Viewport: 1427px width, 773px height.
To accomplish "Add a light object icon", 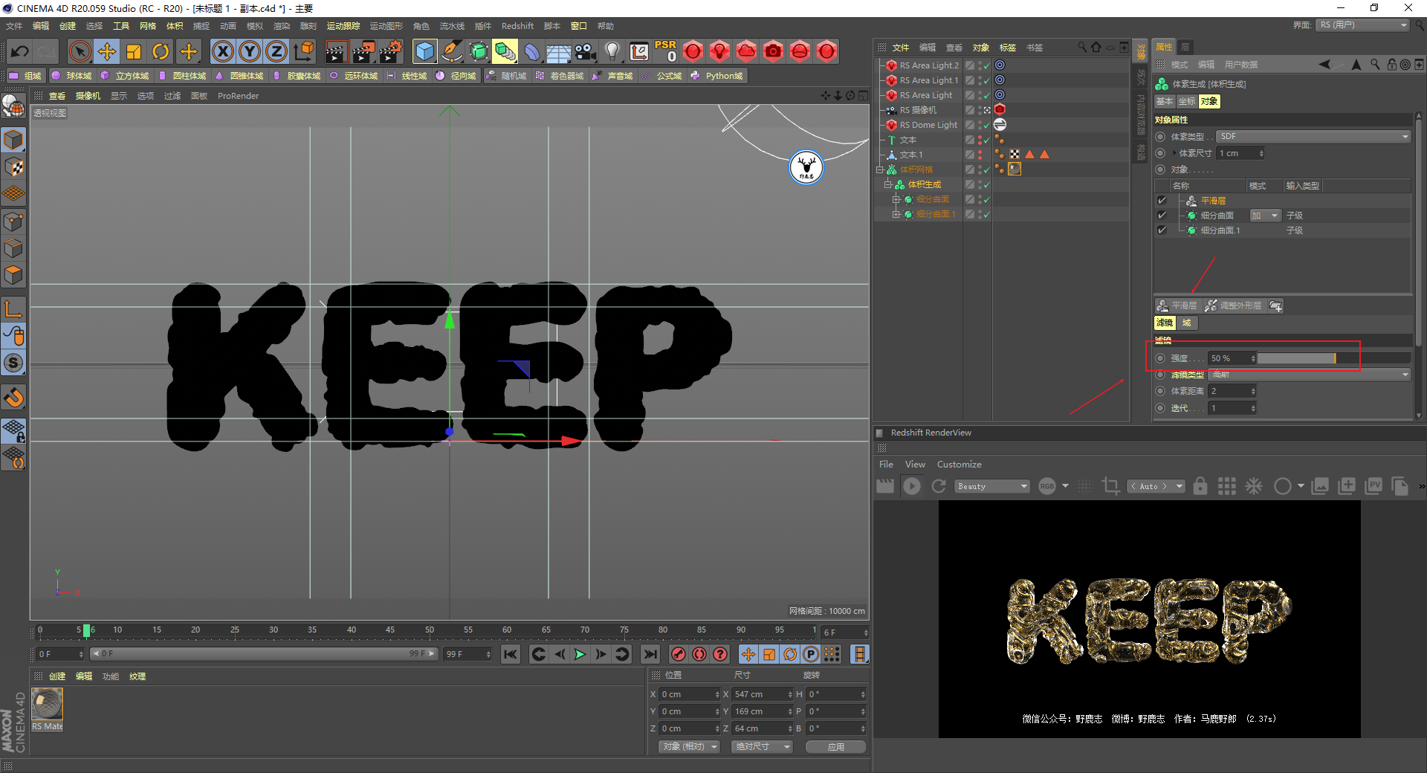I will coord(612,51).
